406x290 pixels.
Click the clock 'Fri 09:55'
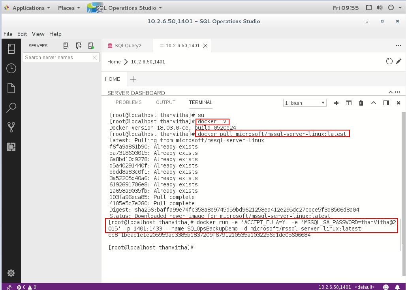pos(346,8)
